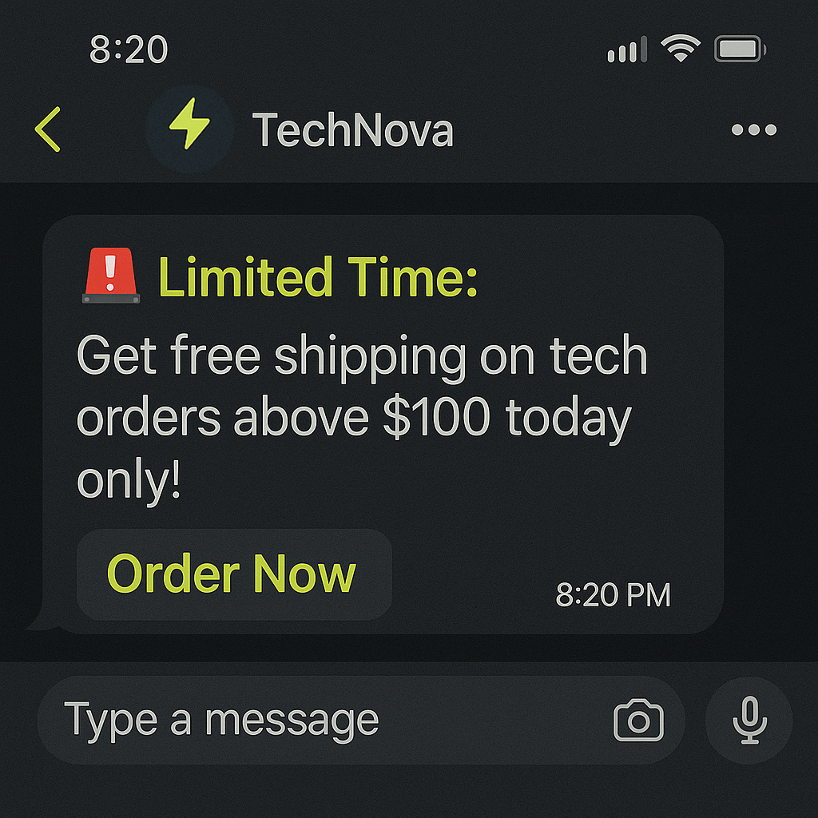Open the TechNova contact name in the header
This screenshot has height=818, width=818.
[352, 129]
